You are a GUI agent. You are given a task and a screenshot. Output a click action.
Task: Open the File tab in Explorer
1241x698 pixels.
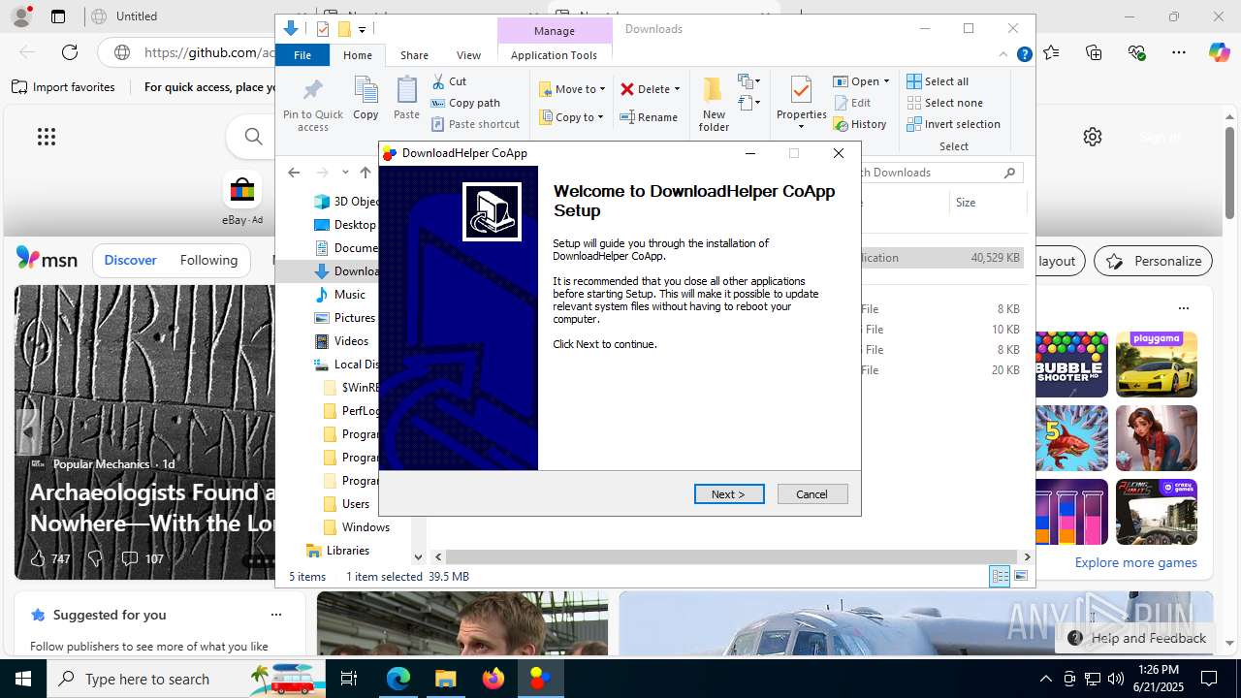pyautogui.click(x=302, y=55)
